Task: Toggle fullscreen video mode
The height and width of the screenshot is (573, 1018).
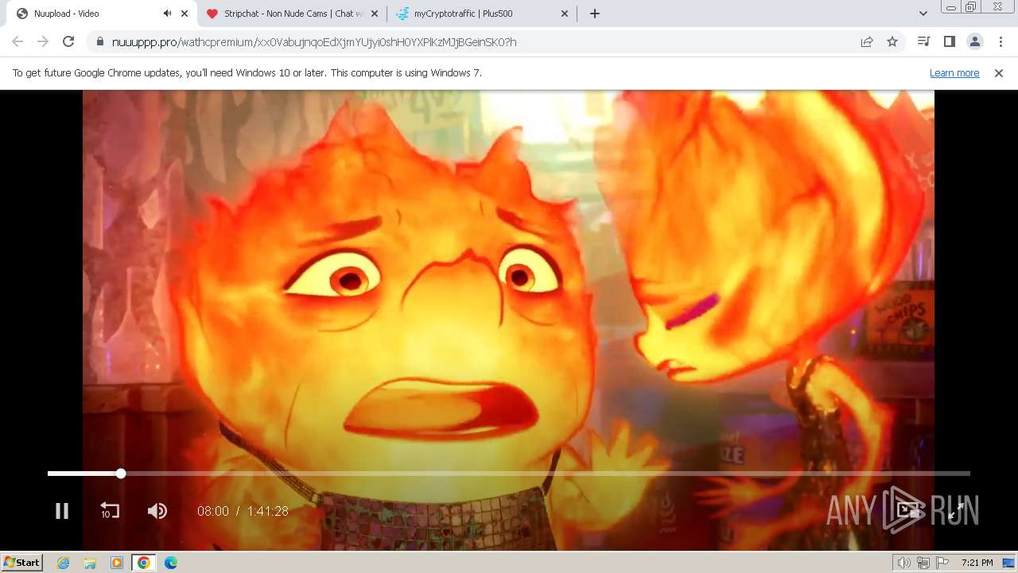Action: (x=956, y=511)
